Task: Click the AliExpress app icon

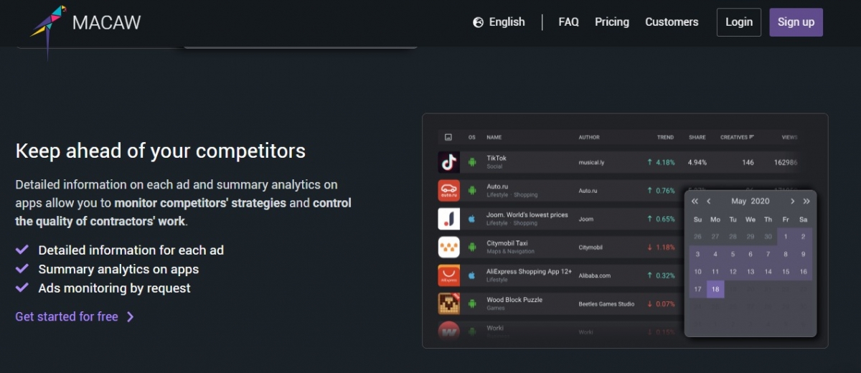Action: pos(448,275)
